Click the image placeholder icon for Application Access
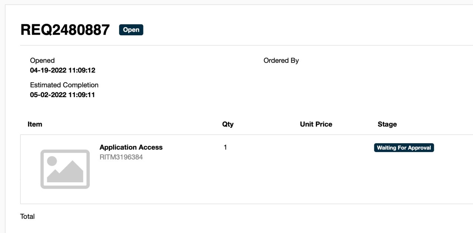The height and width of the screenshot is (233, 473). coord(65,169)
